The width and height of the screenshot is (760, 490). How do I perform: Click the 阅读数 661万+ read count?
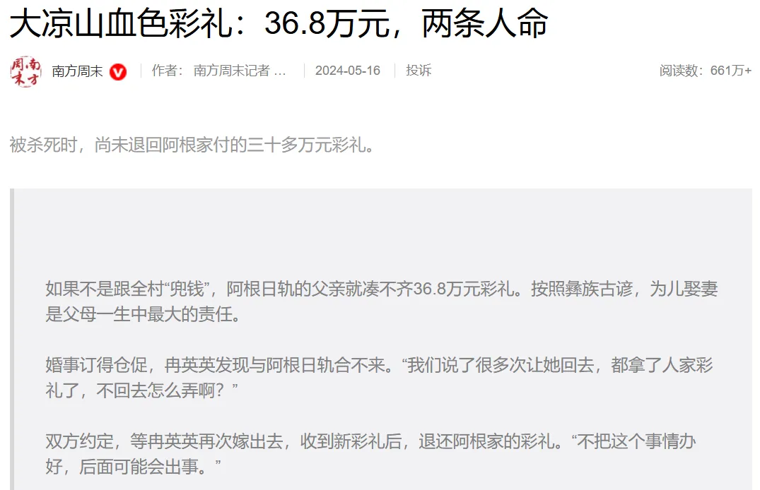(706, 71)
